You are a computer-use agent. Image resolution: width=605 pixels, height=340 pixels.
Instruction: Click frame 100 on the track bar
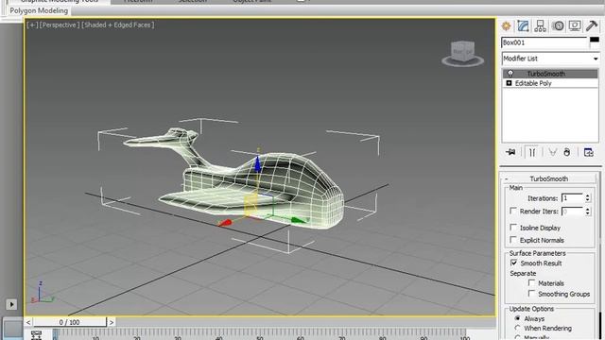point(465,333)
